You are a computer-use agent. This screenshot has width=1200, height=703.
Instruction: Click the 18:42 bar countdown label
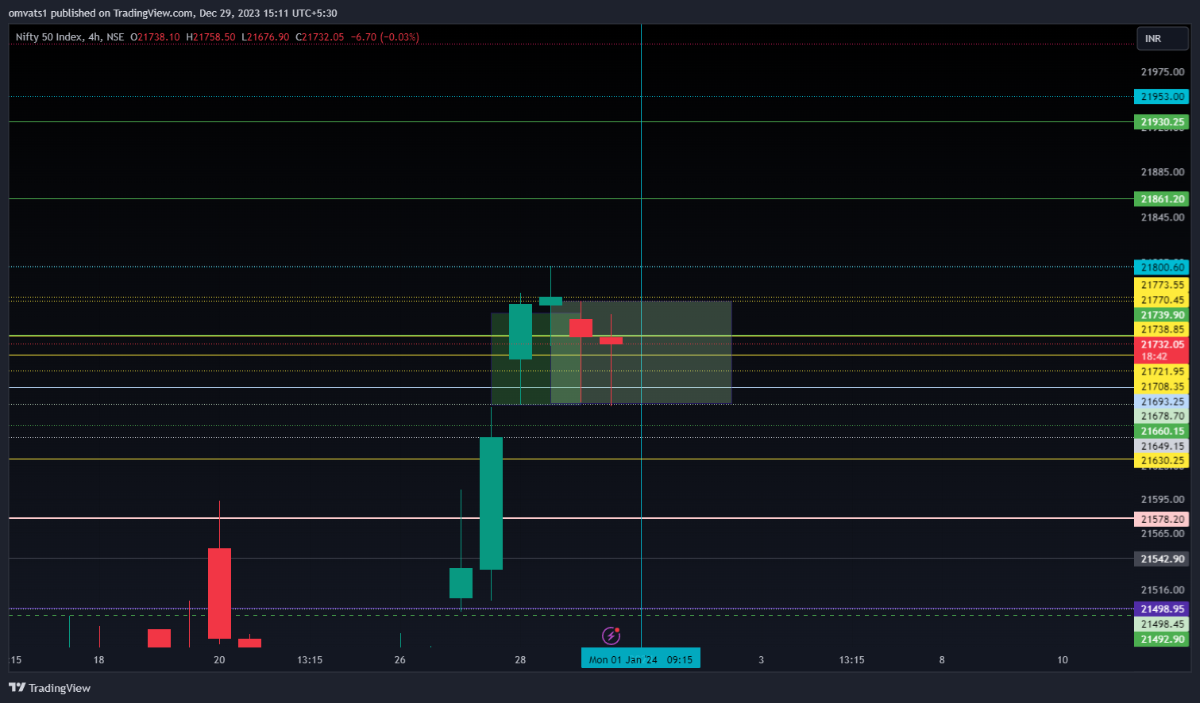click(1154, 357)
